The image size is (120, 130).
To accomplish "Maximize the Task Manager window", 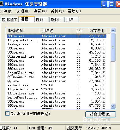I will pos(111,4).
